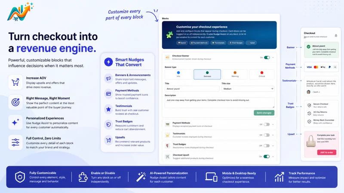This screenshot has width=344, height=193.
Task: Click the Trust Badges shield icon in Smart Nudges list
Action: pyautogui.click(x=108, y=124)
